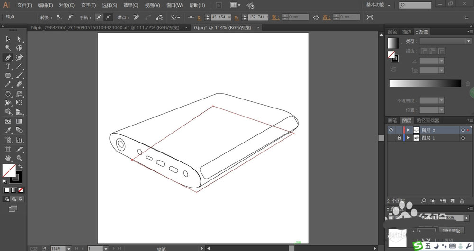Set paint mode to None

[20, 190]
